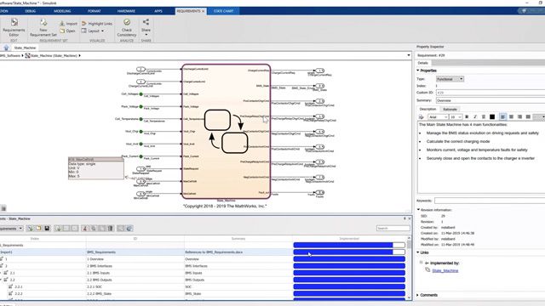Image resolution: width=545 pixels, height=306 pixels.
Task: Switch to the APPS ribbon tab
Action: click(x=158, y=11)
